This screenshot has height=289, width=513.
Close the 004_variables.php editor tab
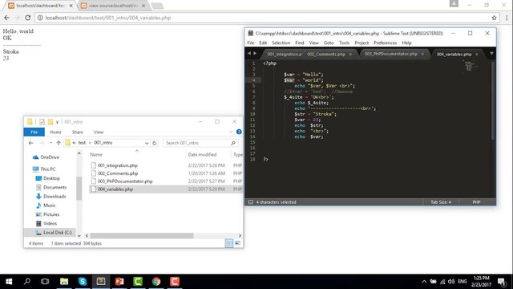click(476, 54)
